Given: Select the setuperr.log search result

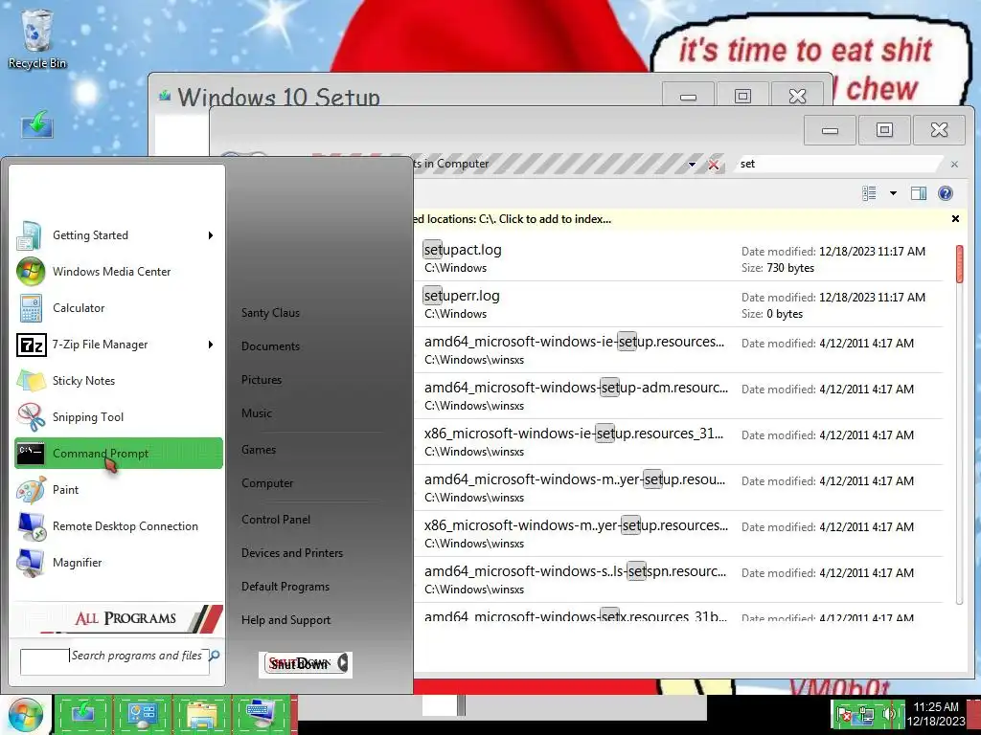Looking at the screenshot, I should tap(679, 303).
